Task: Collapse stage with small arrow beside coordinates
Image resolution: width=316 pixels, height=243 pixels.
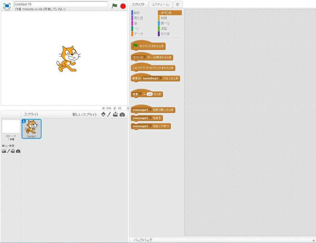Action: click(128, 108)
